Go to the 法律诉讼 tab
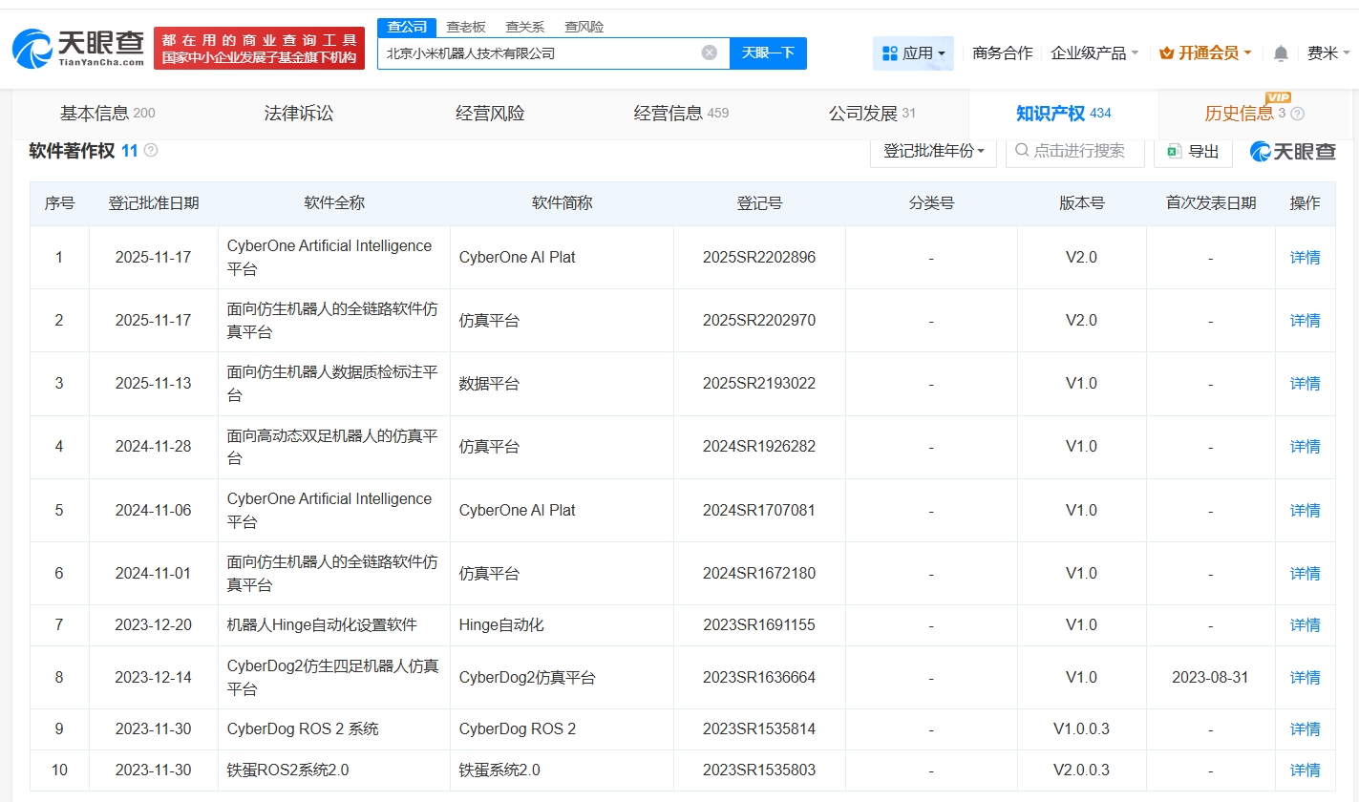1359x802 pixels. point(299,114)
